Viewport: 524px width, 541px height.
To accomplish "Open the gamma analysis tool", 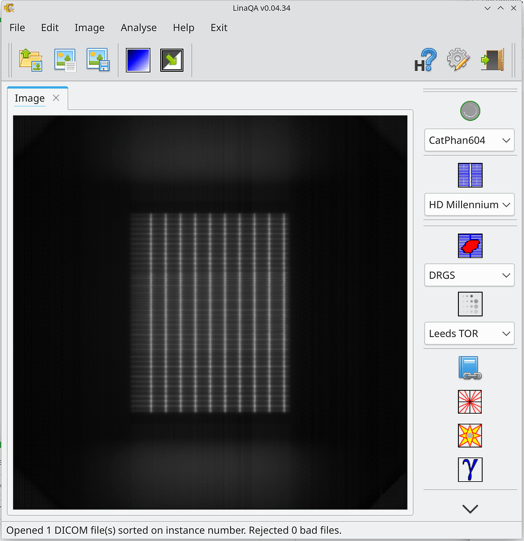I will pyautogui.click(x=470, y=470).
